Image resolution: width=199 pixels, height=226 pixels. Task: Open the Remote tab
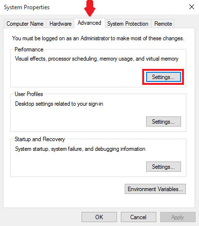163,24
